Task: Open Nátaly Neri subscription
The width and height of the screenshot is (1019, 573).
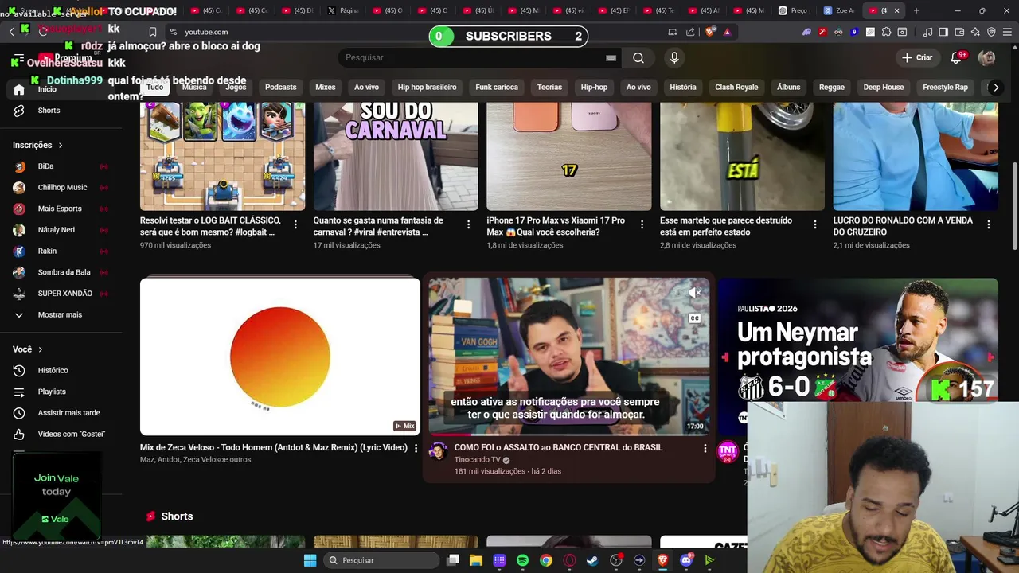Action: [56, 230]
